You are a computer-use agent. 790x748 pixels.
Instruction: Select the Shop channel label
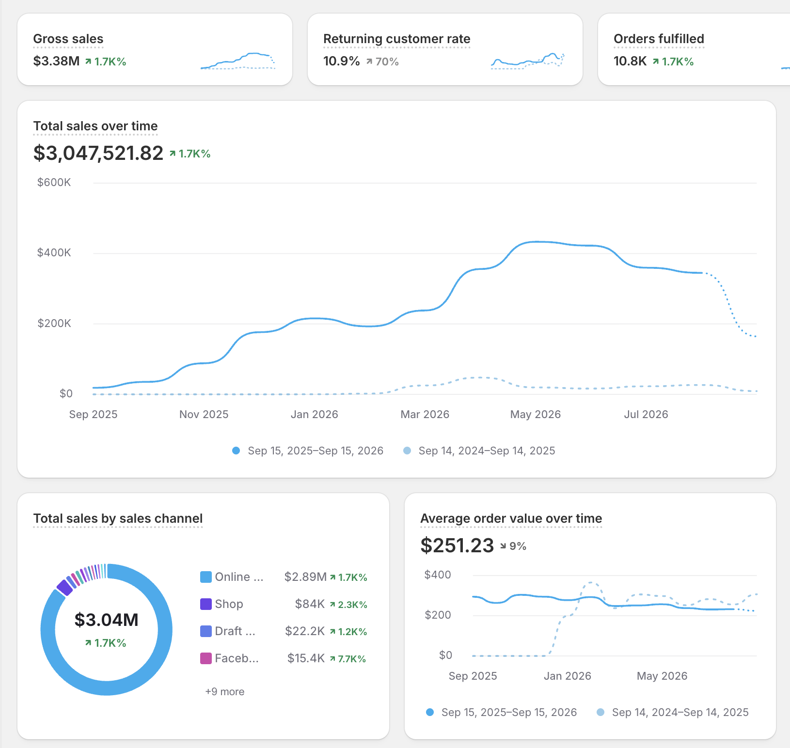click(x=229, y=604)
